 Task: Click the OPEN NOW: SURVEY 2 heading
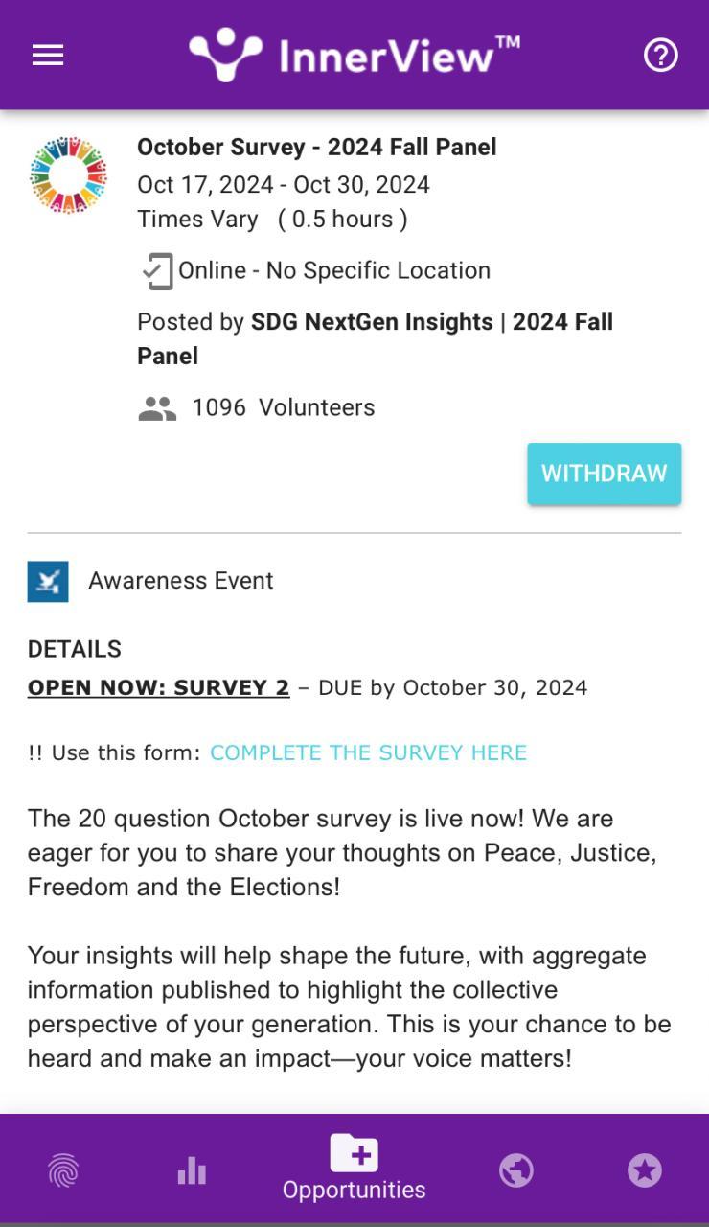[158, 687]
